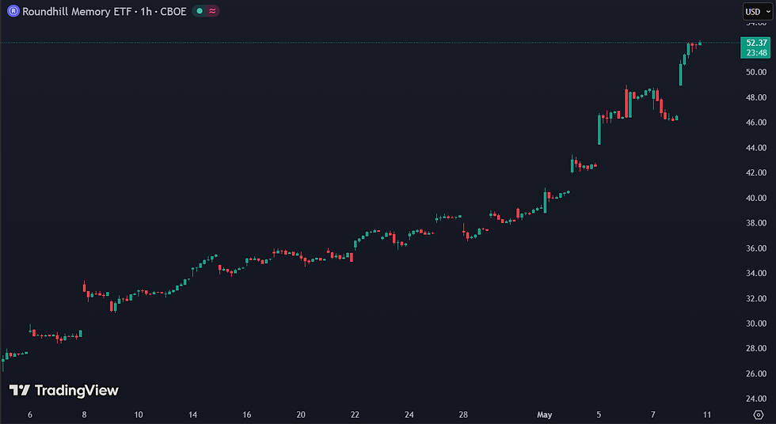Click the 32.00 price axis label
The height and width of the screenshot is (424, 776).
[756, 298]
